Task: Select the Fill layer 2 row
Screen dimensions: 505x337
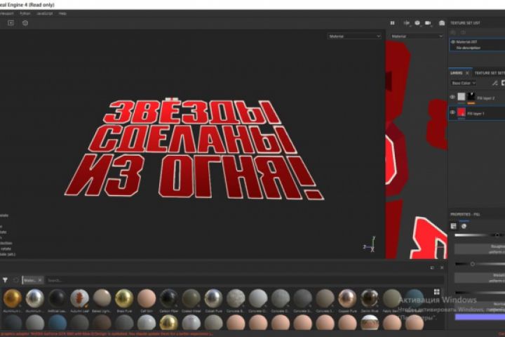Action: click(x=477, y=98)
